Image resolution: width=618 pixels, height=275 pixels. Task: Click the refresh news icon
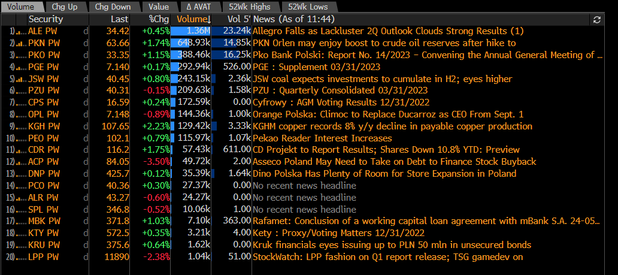point(596,19)
